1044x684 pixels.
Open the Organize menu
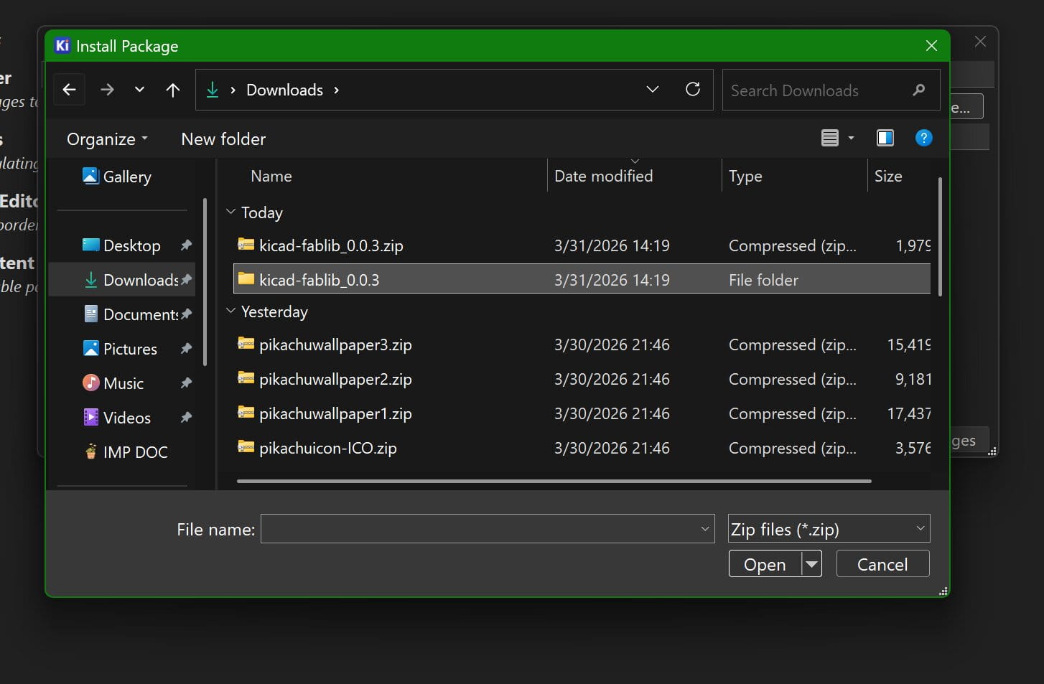pos(107,139)
